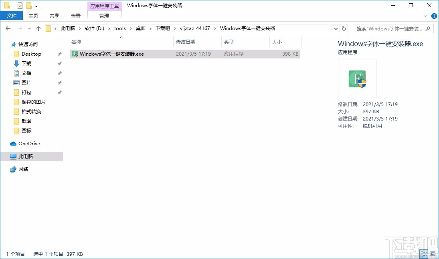This screenshot has width=439, height=259.
Task: Click the up one level arrow
Action: point(38,28)
